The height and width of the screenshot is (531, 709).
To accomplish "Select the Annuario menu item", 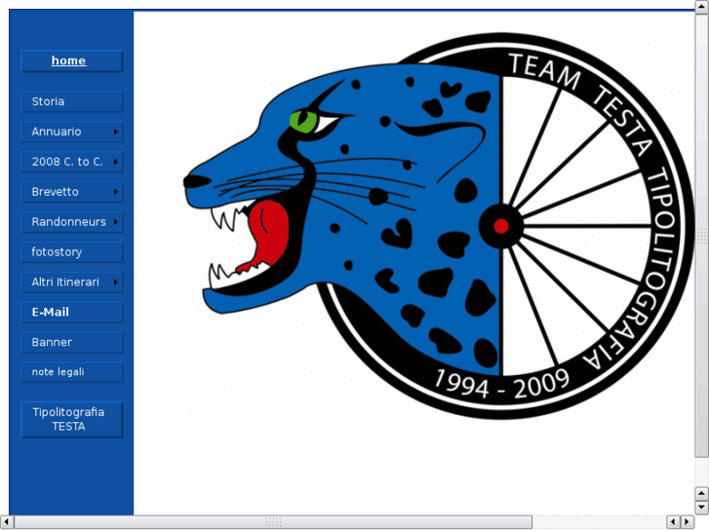I will (71, 132).
